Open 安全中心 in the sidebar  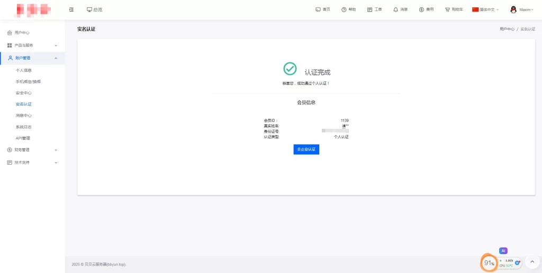click(23, 93)
